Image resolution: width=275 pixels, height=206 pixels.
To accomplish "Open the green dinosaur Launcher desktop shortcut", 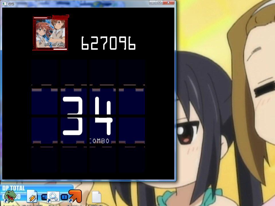I will (x=10, y=197).
